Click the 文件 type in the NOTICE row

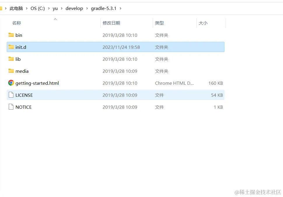click(159, 107)
